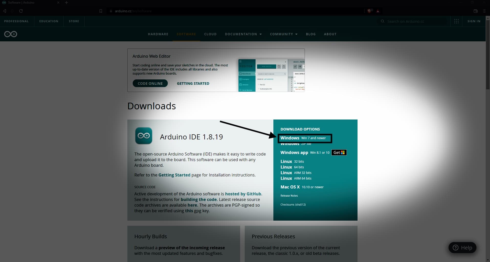Expand the Documentation dropdown menu
The image size is (490, 262).
[x=243, y=34]
